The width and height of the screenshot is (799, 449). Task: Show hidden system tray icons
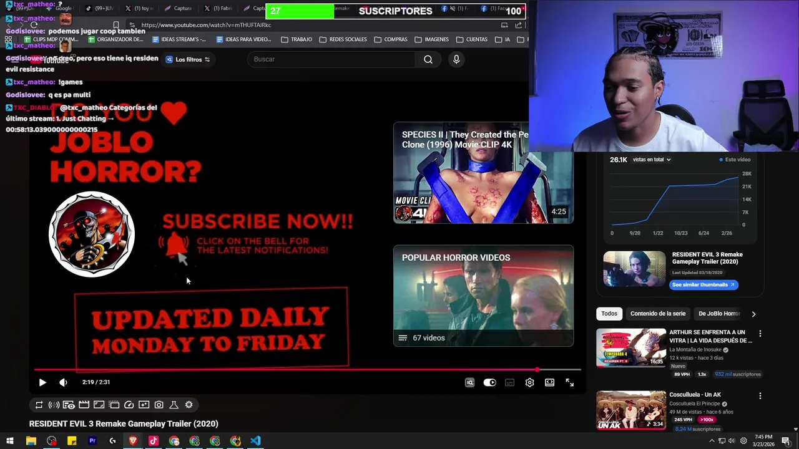pyautogui.click(x=712, y=441)
